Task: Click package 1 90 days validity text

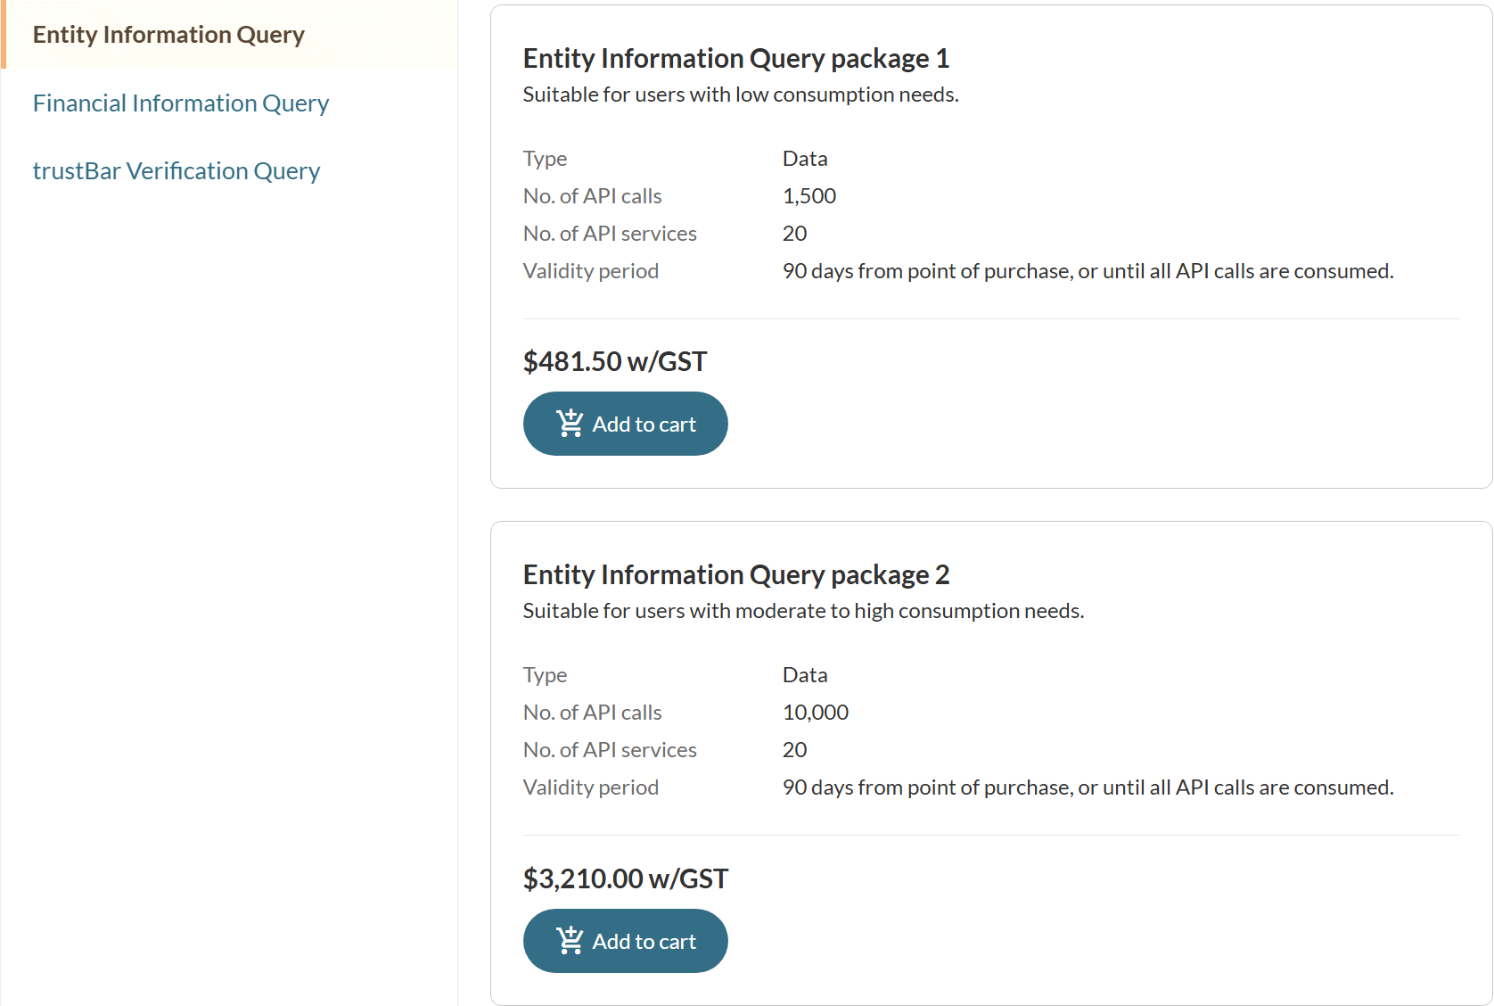Action: click(x=1088, y=271)
